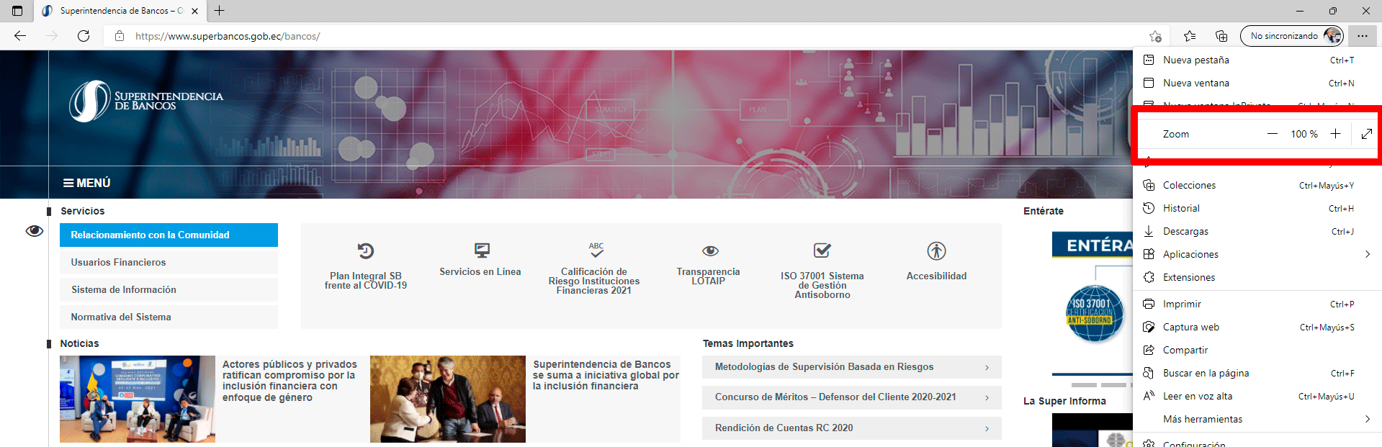The height and width of the screenshot is (447, 1382).
Task: Open the Collections toolbar icon
Action: (x=1221, y=36)
